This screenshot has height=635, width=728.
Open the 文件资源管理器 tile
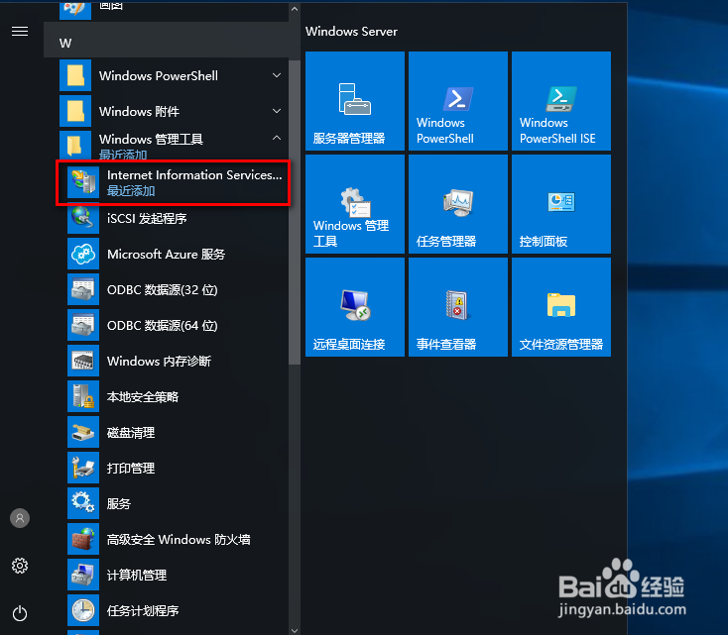561,307
